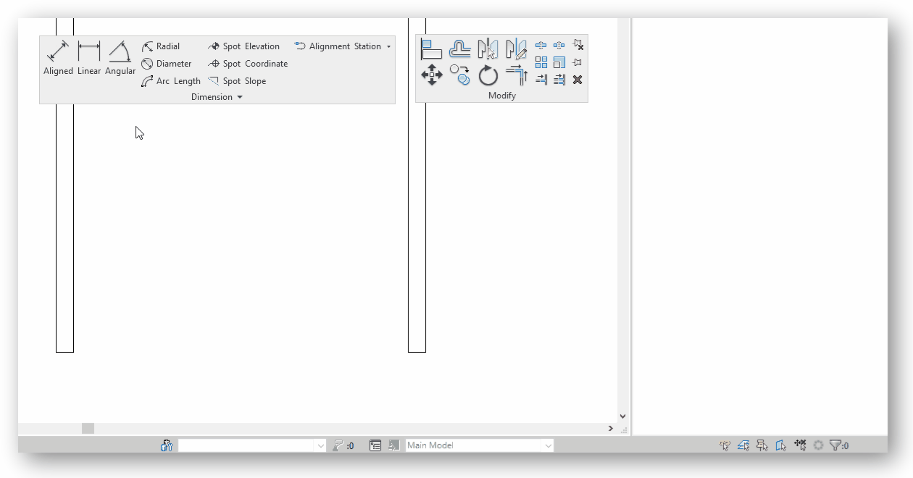
Task: Open the Main Model design options dropdown
Action: click(478, 445)
